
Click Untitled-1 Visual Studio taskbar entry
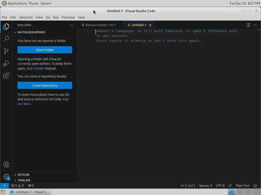[x=30, y=192]
